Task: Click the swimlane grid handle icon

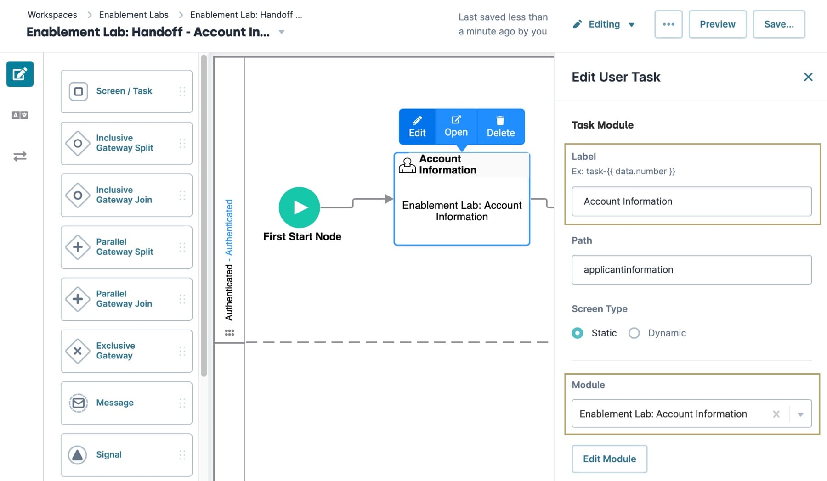Action: [229, 333]
